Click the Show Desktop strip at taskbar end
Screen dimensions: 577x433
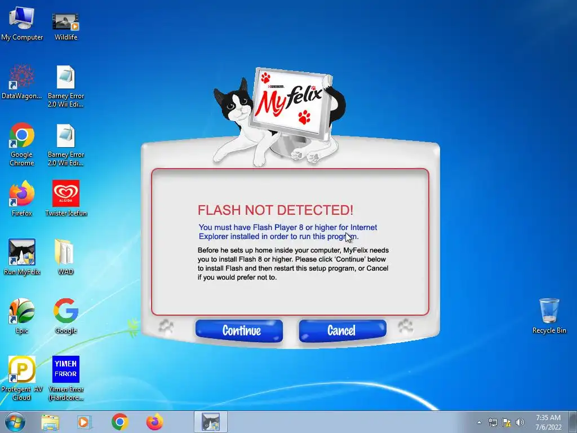[x=573, y=422]
